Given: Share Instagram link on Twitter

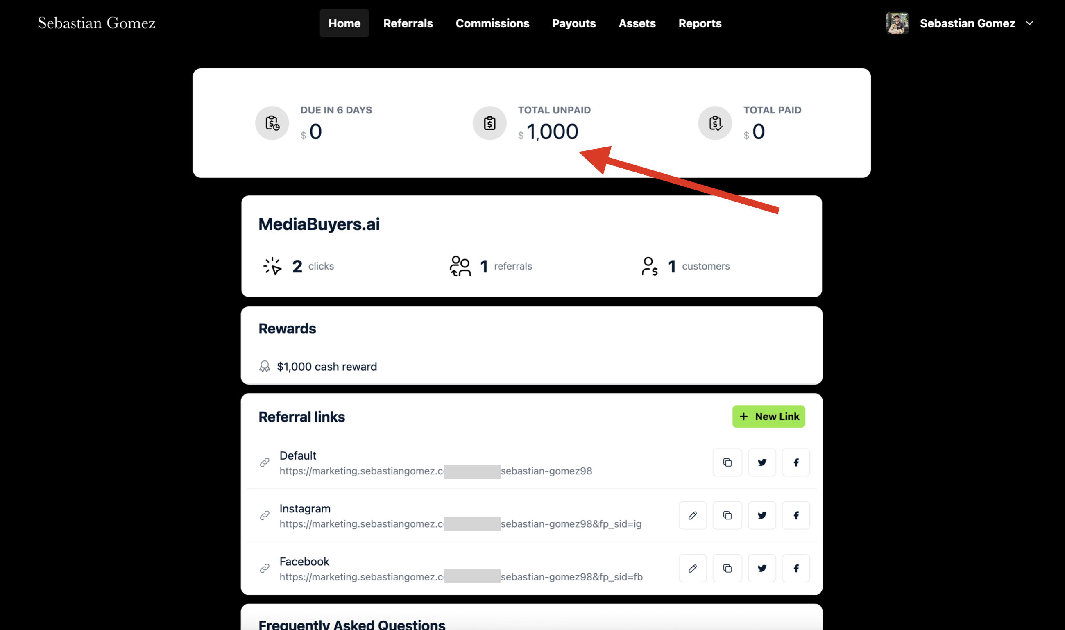Looking at the screenshot, I should pyautogui.click(x=762, y=515).
